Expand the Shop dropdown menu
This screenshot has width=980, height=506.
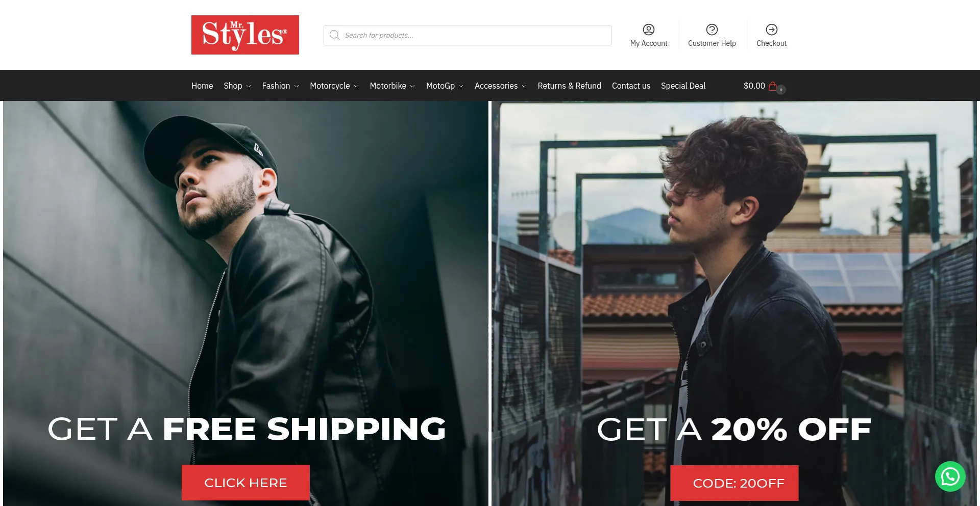237,86
